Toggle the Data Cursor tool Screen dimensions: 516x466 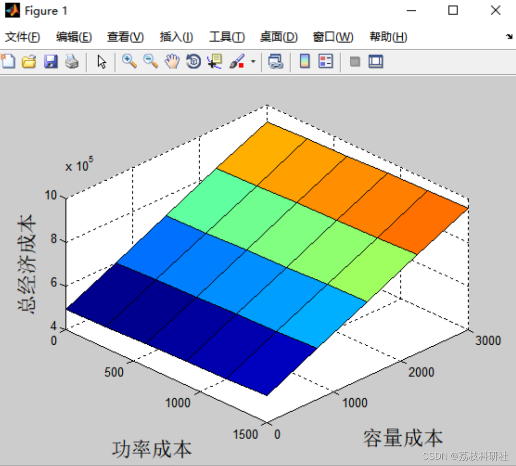215,61
